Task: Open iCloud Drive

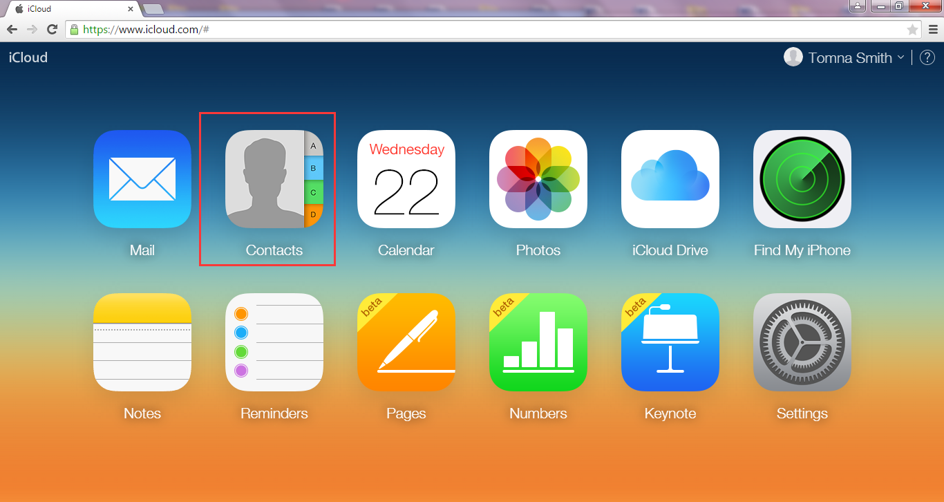Action: pyautogui.click(x=670, y=179)
